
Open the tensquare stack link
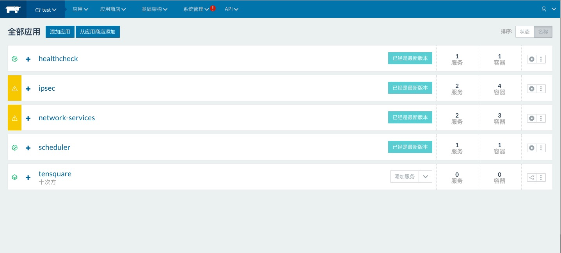point(55,174)
